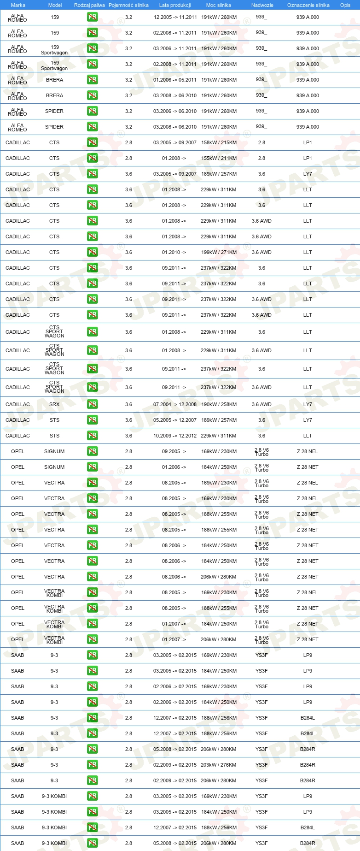
Task: Click the LY7 engine code in SRX row
Action: [308, 404]
